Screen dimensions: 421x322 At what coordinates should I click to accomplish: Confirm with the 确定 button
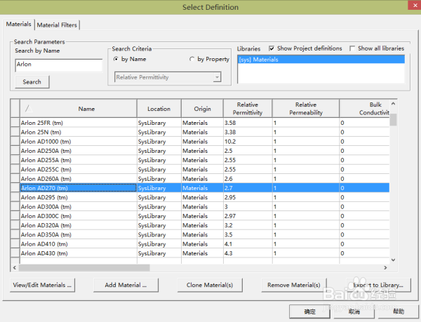click(309, 311)
